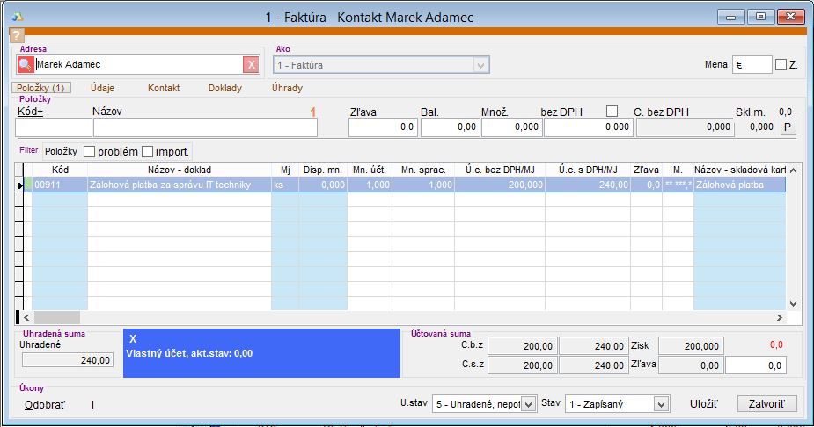
Task: Open the Ako document type dropdown
Action: tap(480, 65)
